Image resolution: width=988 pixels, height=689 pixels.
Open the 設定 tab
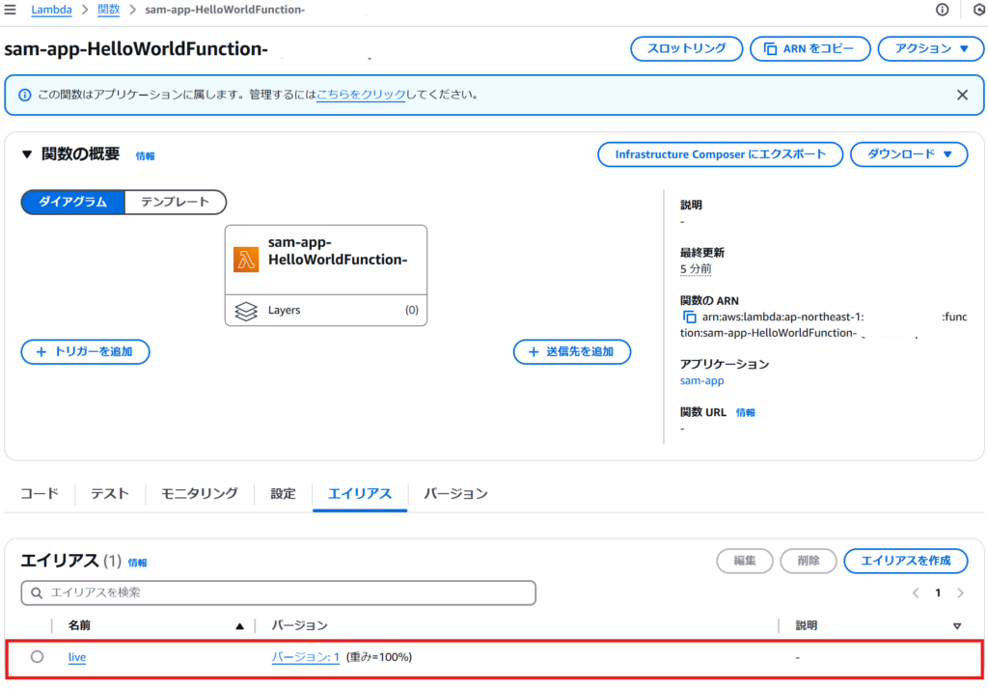(283, 493)
